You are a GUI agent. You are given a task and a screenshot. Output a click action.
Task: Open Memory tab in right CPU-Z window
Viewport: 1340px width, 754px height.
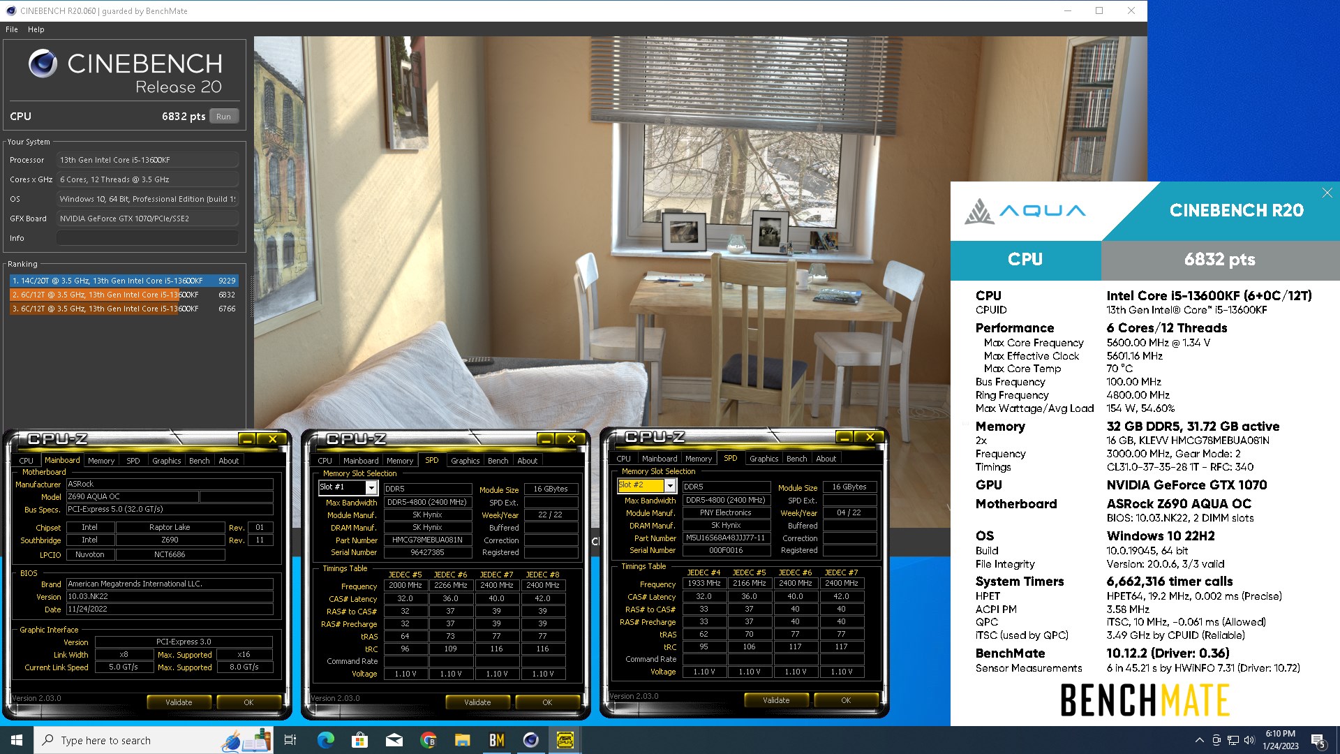(699, 459)
